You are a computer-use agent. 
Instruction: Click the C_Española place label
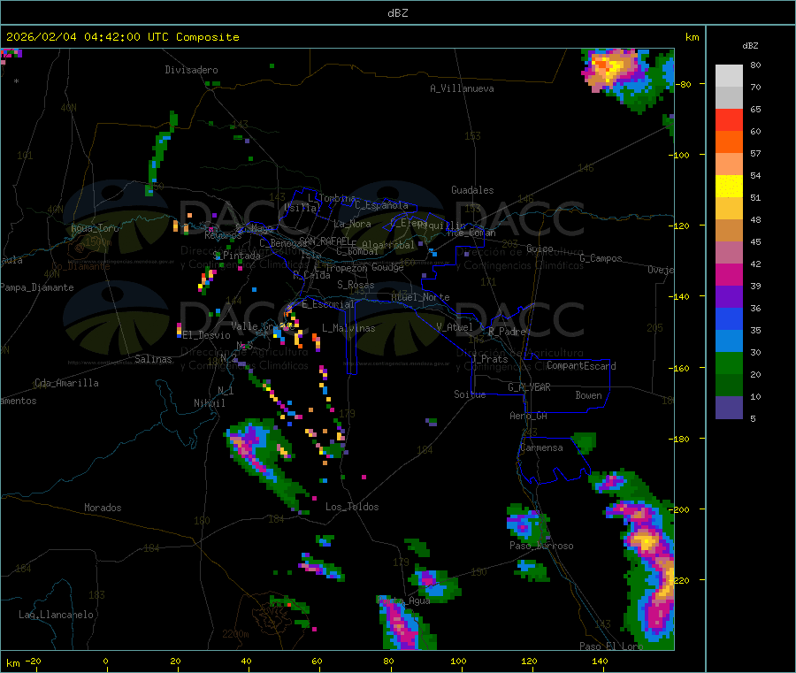[x=382, y=205]
